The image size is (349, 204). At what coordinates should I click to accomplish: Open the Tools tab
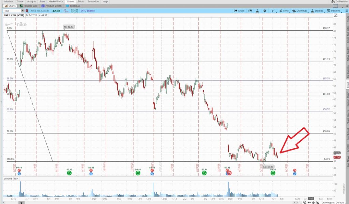coord(81,1)
